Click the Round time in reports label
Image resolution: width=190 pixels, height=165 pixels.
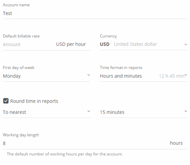coord(34,101)
